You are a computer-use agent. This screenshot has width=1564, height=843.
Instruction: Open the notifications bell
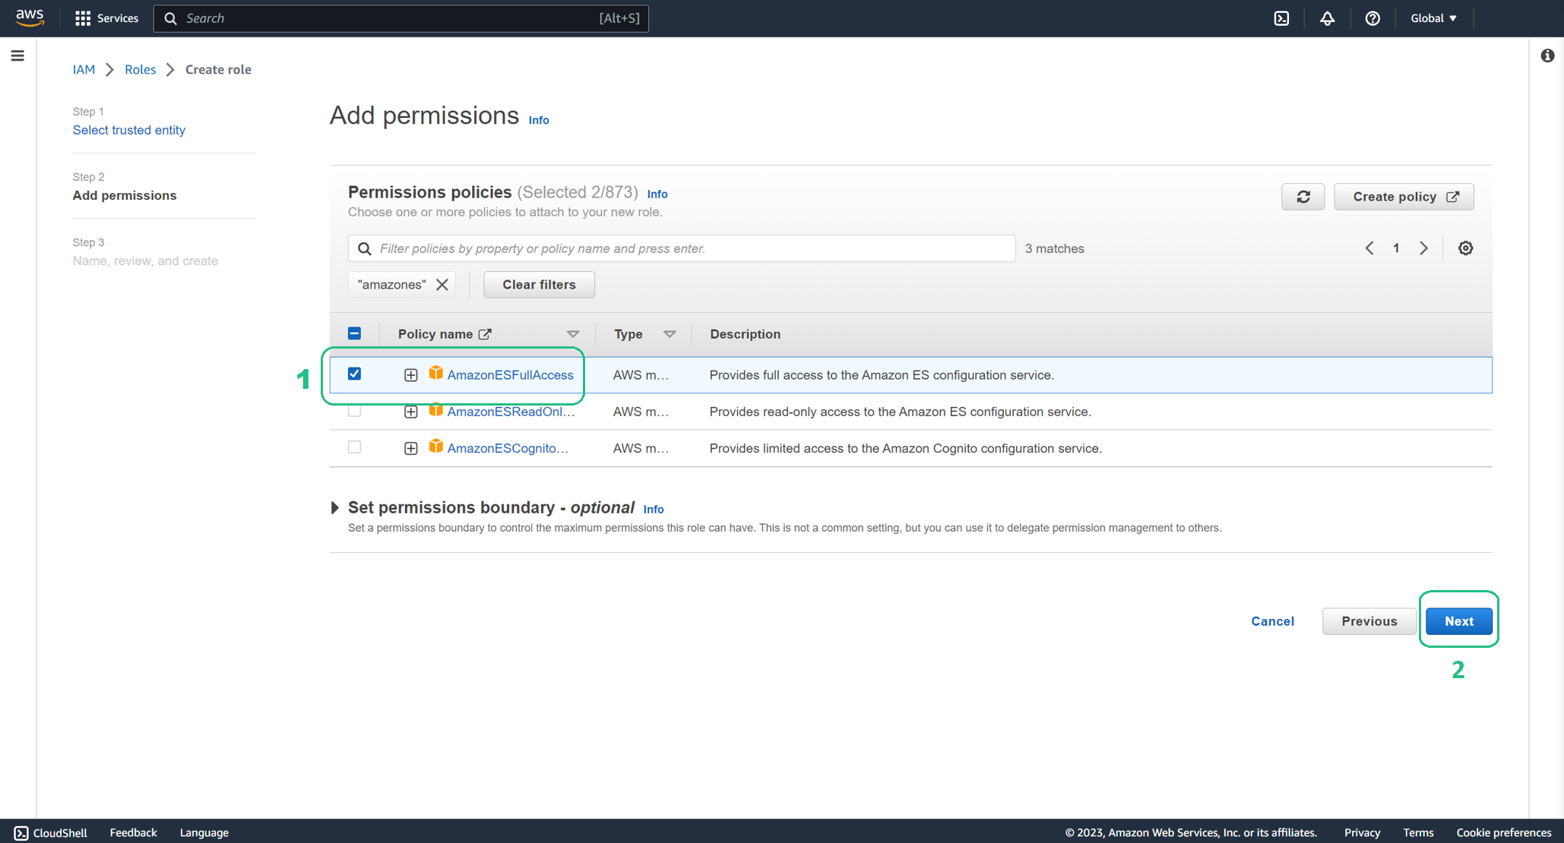[x=1327, y=18]
